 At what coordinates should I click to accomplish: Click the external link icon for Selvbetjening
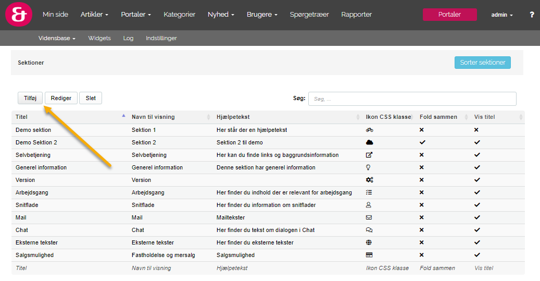[370, 155]
